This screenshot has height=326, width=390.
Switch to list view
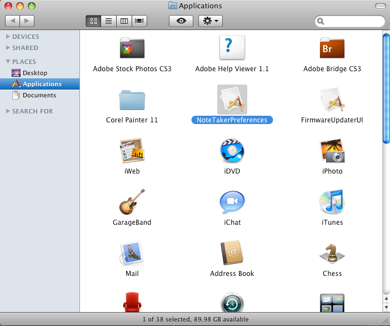click(x=109, y=21)
